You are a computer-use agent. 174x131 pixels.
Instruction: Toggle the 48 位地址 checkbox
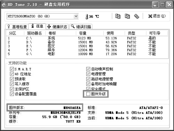pos(12,74)
